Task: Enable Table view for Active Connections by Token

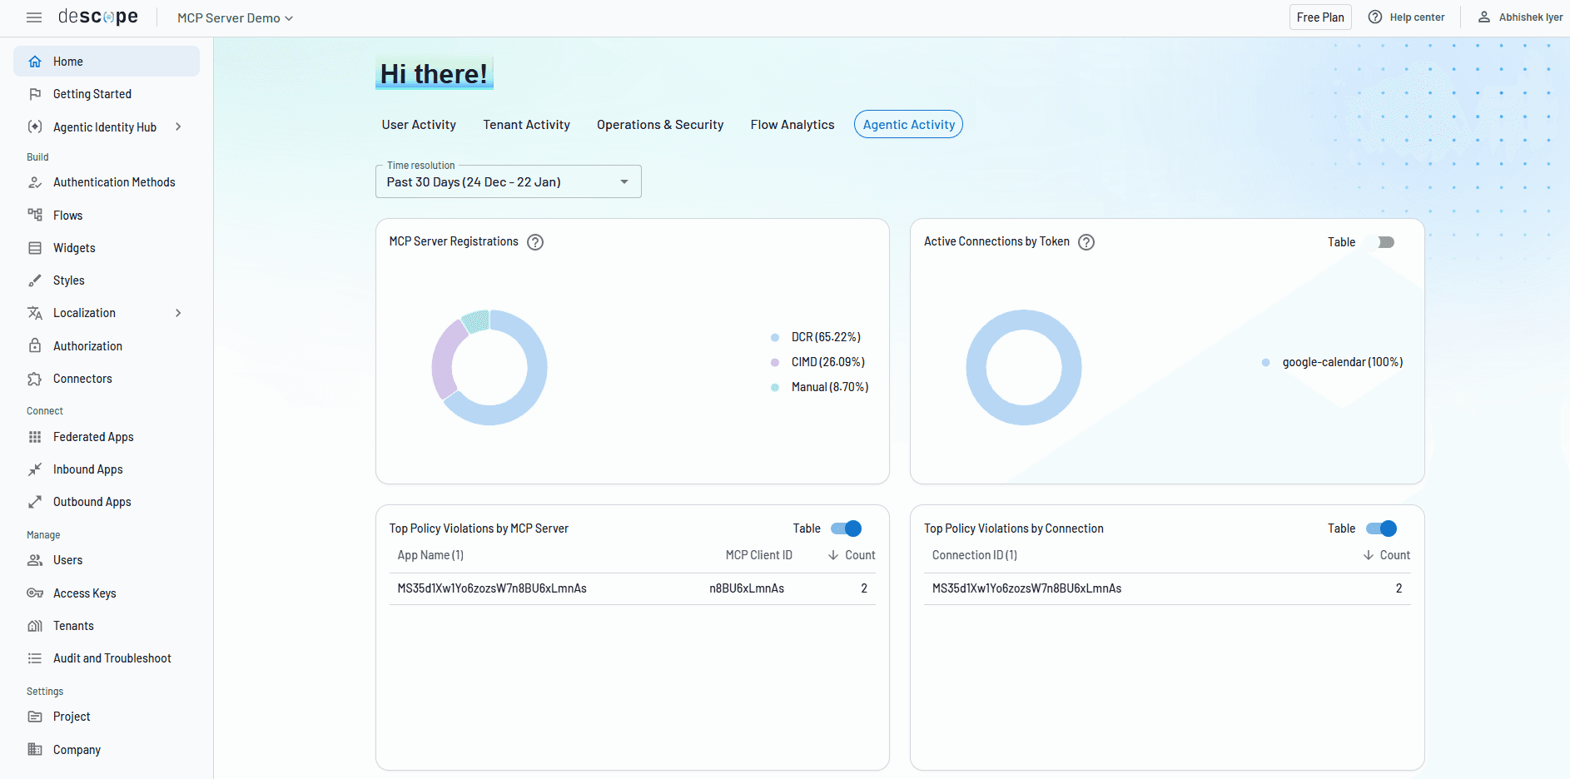Action: tap(1384, 241)
